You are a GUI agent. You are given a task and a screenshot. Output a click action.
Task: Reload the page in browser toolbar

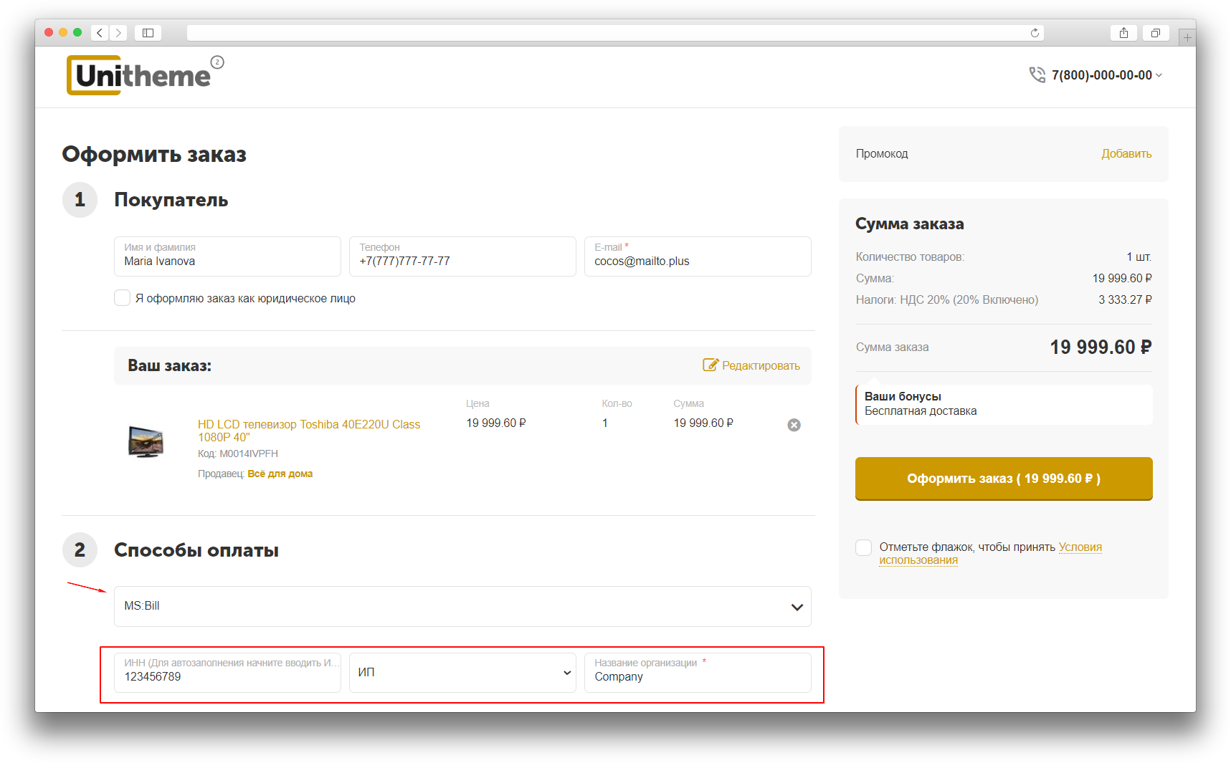1035,33
